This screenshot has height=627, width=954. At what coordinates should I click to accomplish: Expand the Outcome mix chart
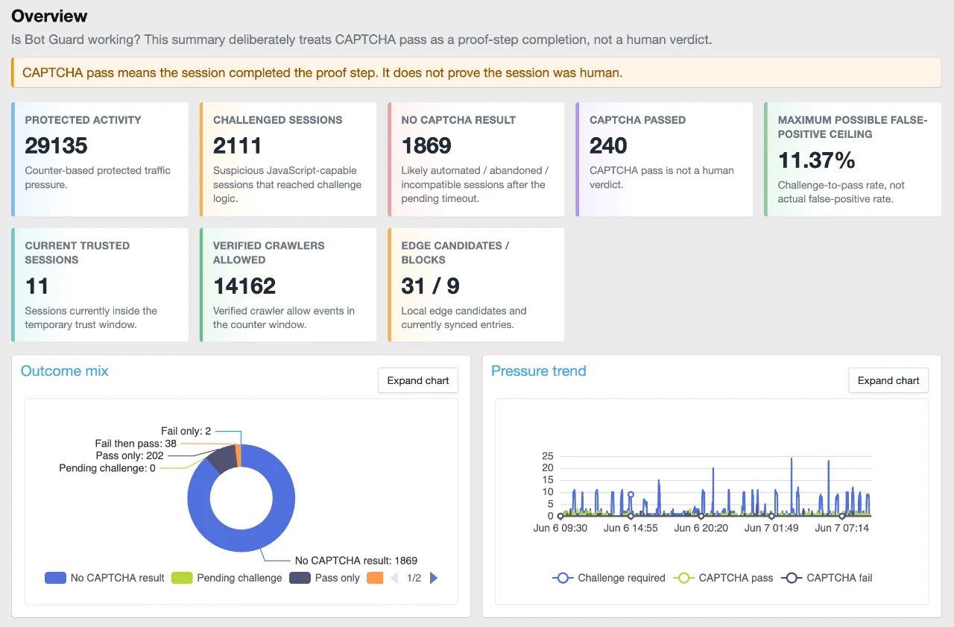tap(418, 380)
